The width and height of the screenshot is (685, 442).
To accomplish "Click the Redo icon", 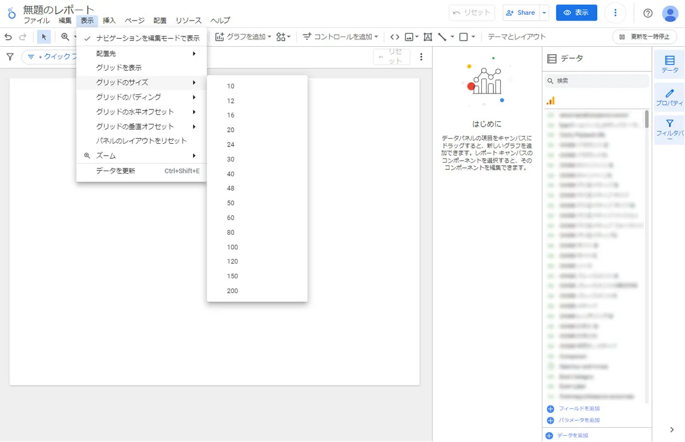I will (23, 36).
